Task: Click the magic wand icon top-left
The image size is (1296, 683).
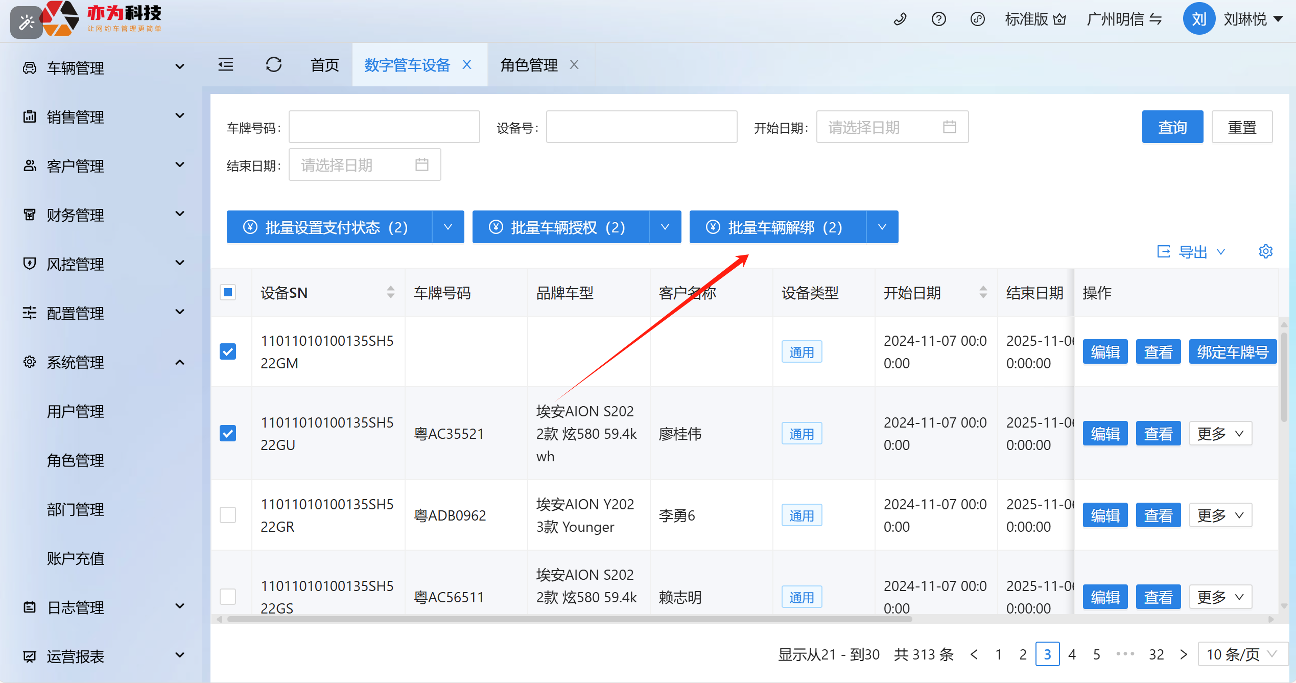Action: (x=26, y=22)
